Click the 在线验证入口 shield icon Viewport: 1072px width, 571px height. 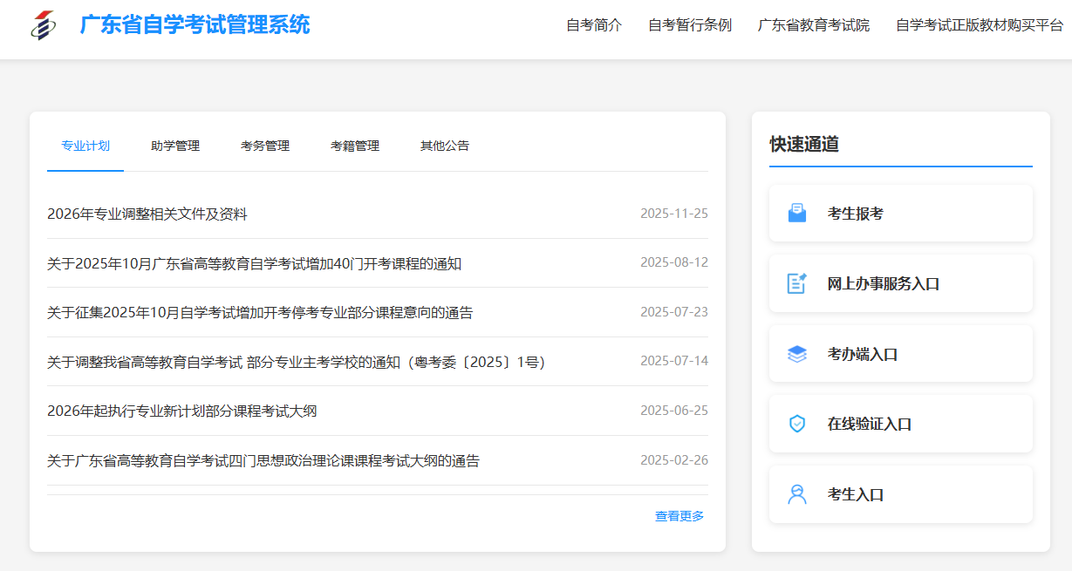[796, 424]
